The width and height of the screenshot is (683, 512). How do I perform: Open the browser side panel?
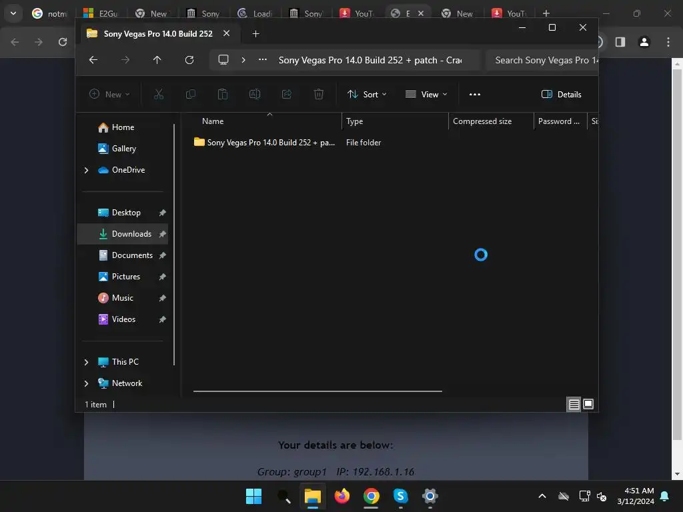coord(620,42)
